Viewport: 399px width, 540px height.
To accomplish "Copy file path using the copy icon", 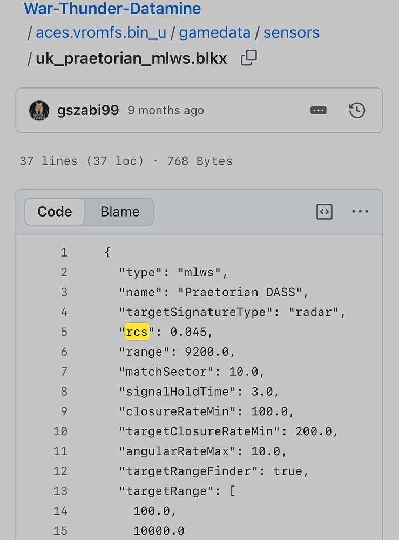I will (x=248, y=58).
